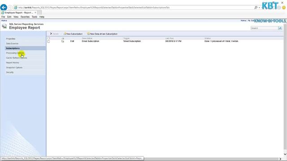Click the horizontal scrollbar right arrow
Image resolution: width=287 pixels, height=161 pixels.
pyautogui.click(x=280, y=159)
